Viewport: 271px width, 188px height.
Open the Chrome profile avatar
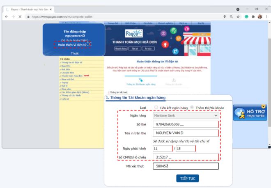click(x=260, y=16)
